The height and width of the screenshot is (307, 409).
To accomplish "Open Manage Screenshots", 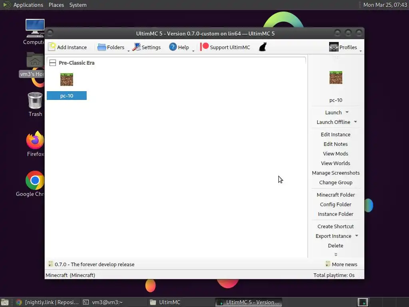I will tap(336, 173).
